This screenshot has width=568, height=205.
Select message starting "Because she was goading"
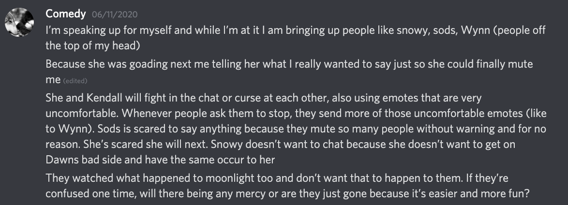point(289,72)
